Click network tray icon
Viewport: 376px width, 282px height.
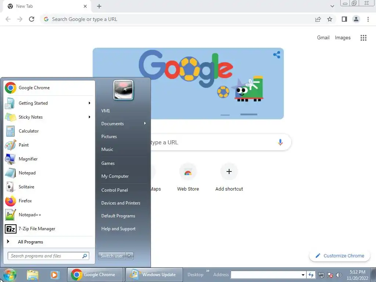point(321,275)
